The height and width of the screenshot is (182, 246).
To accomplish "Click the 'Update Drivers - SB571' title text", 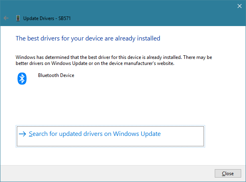I will pos(47,18).
